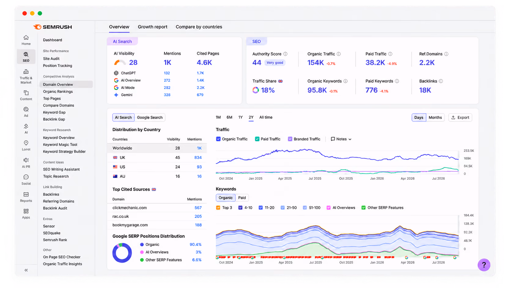
Task: Open Position Tracking in sidebar
Action: 57,66
